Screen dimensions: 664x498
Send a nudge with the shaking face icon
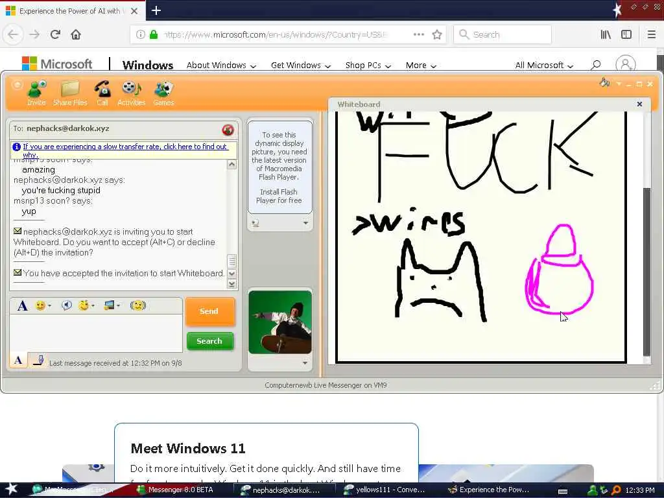[137, 305]
